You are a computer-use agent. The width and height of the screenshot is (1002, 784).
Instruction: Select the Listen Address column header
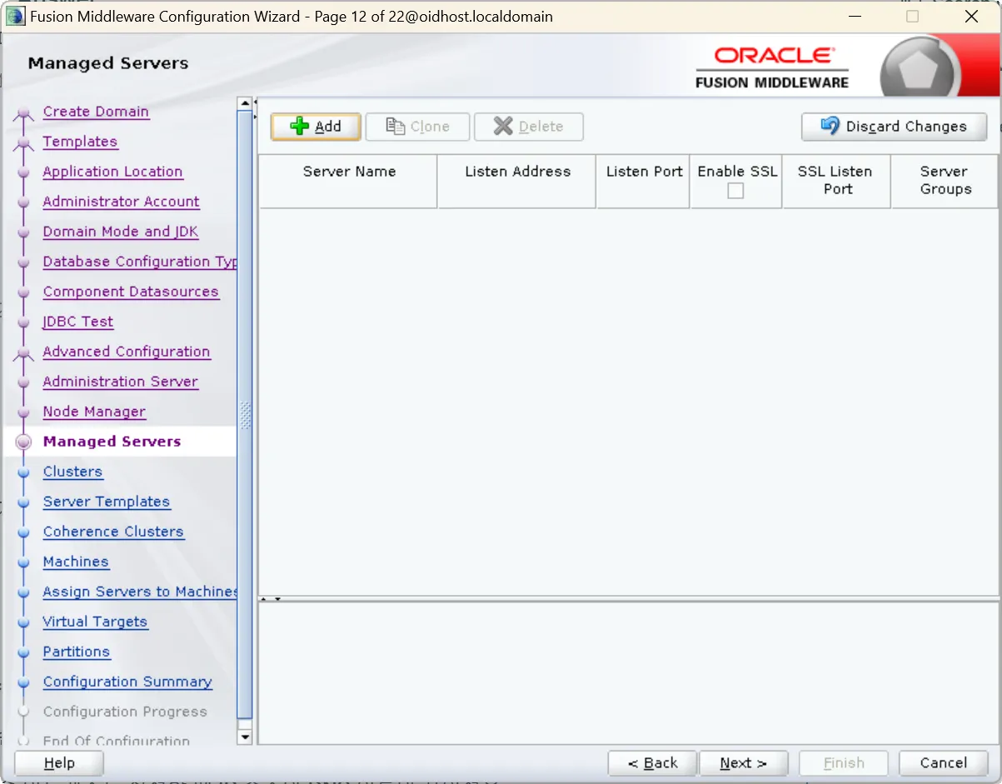(x=517, y=181)
